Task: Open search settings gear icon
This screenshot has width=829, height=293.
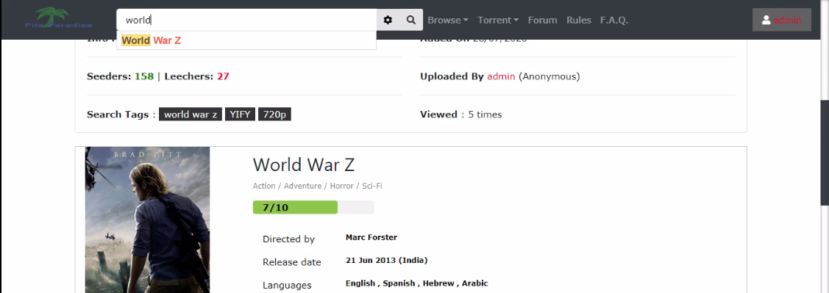Action: [388, 20]
